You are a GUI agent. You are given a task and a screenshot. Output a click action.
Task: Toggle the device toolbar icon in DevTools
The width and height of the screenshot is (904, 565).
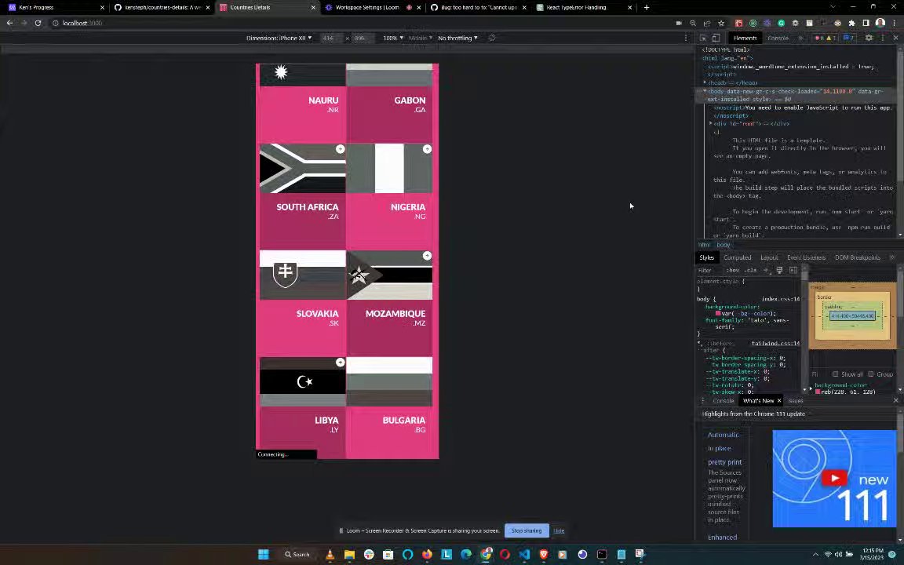716,38
